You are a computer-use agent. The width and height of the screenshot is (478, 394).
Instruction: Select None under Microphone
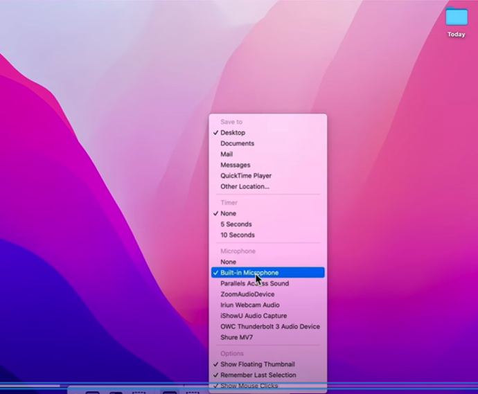pos(267,262)
